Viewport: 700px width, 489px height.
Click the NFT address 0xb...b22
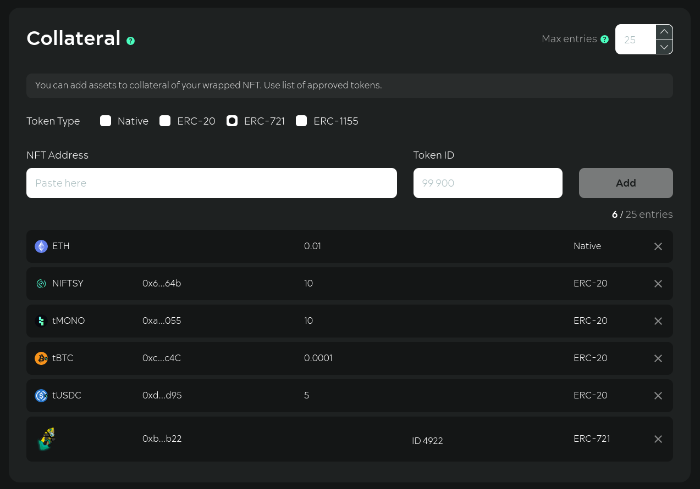click(x=162, y=439)
